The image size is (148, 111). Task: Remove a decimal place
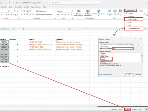71,14
